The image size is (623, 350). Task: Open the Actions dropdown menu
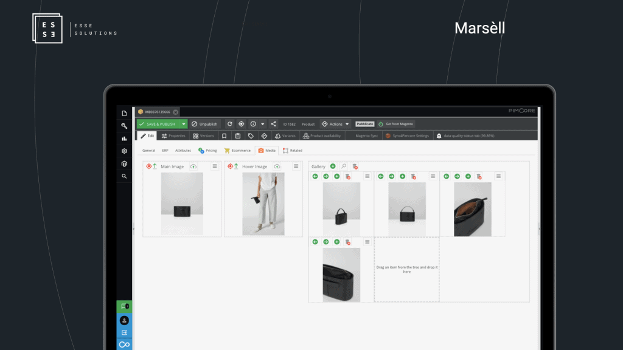pyautogui.click(x=335, y=124)
